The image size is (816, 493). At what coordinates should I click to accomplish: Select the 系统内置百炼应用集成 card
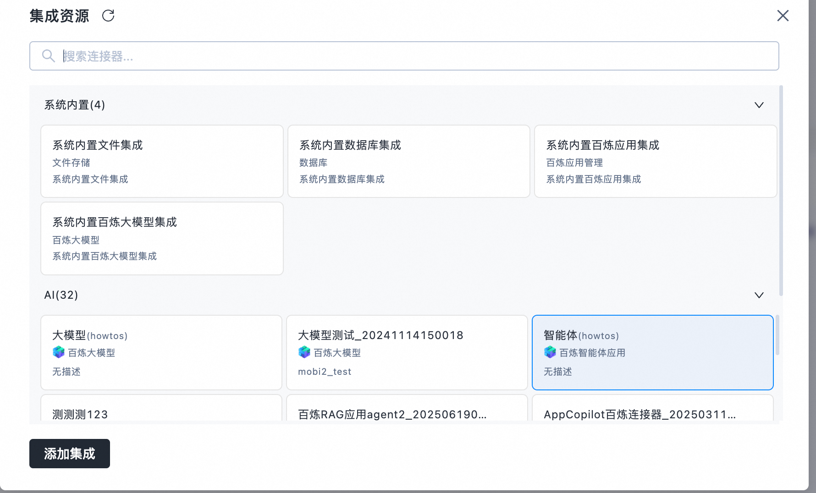click(x=656, y=161)
